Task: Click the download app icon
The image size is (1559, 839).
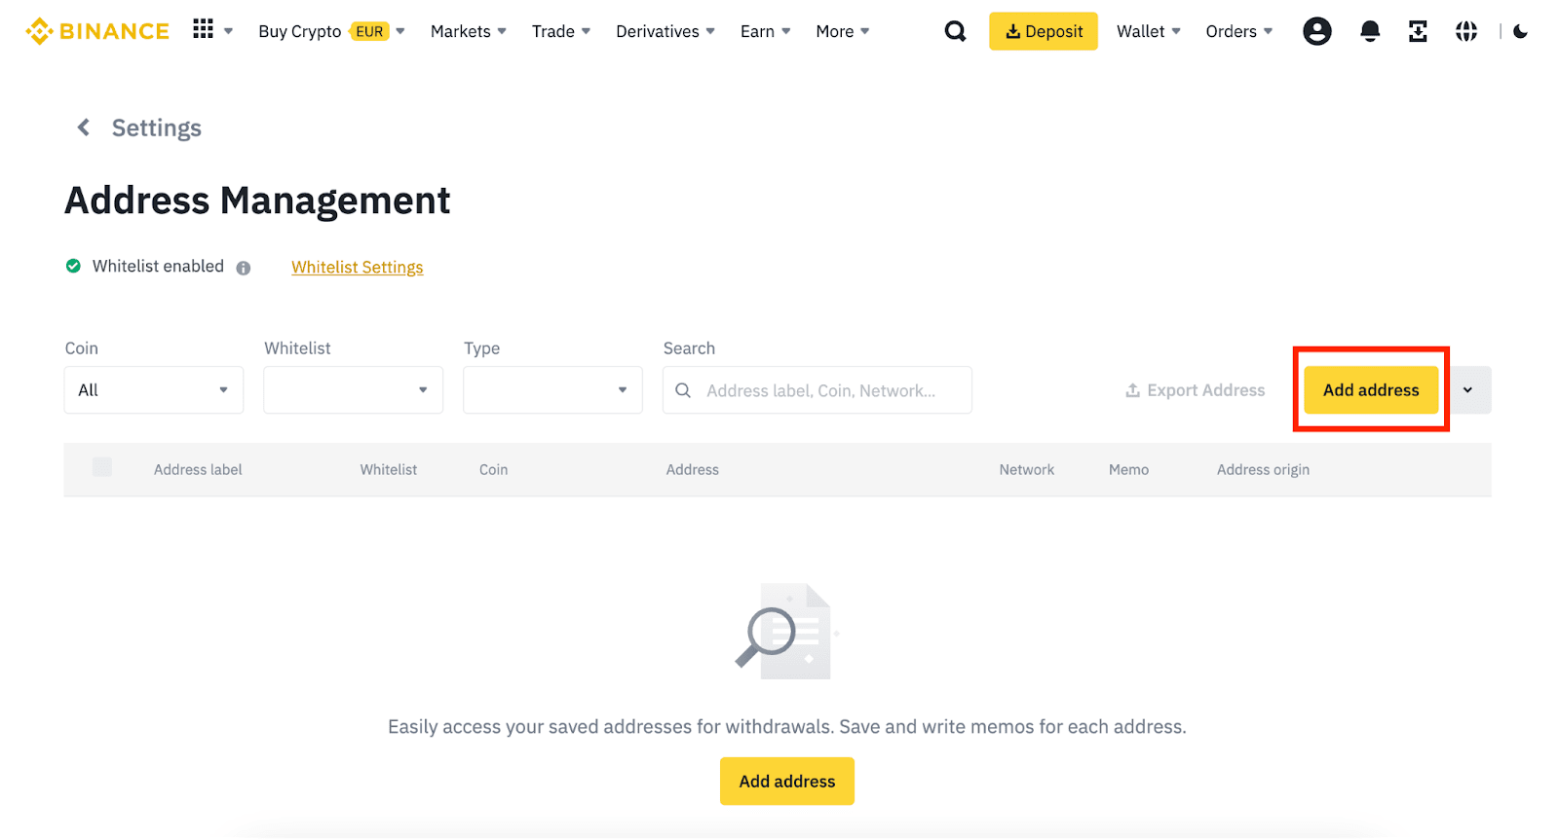Action: [1418, 31]
